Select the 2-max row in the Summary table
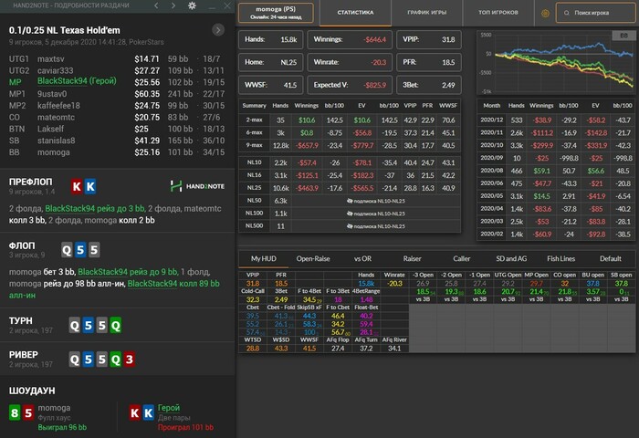This screenshot has width=639, height=438. (x=350, y=120)
